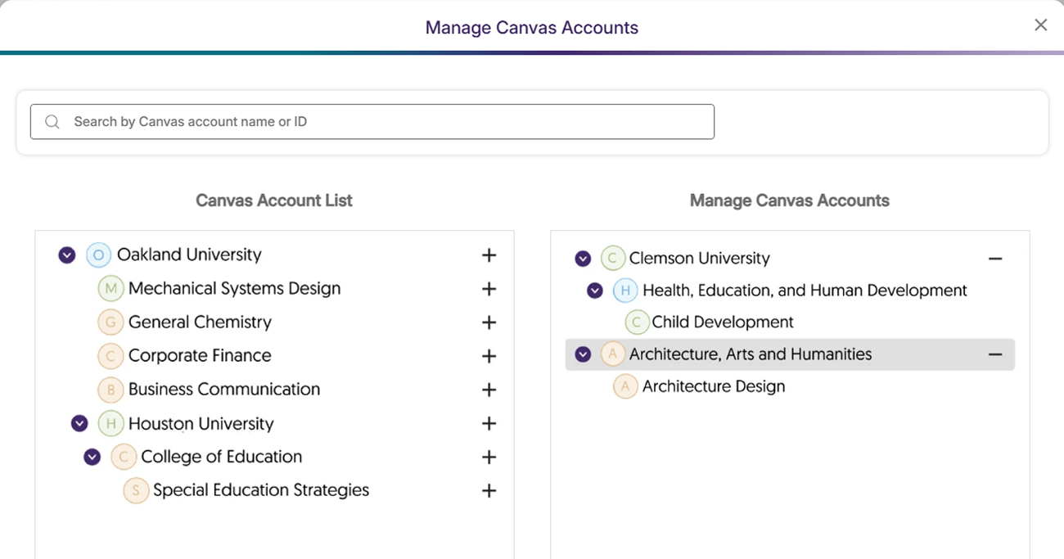Add General Chemistry with the plus icon
1064x559 pixels.
(489, 322)
